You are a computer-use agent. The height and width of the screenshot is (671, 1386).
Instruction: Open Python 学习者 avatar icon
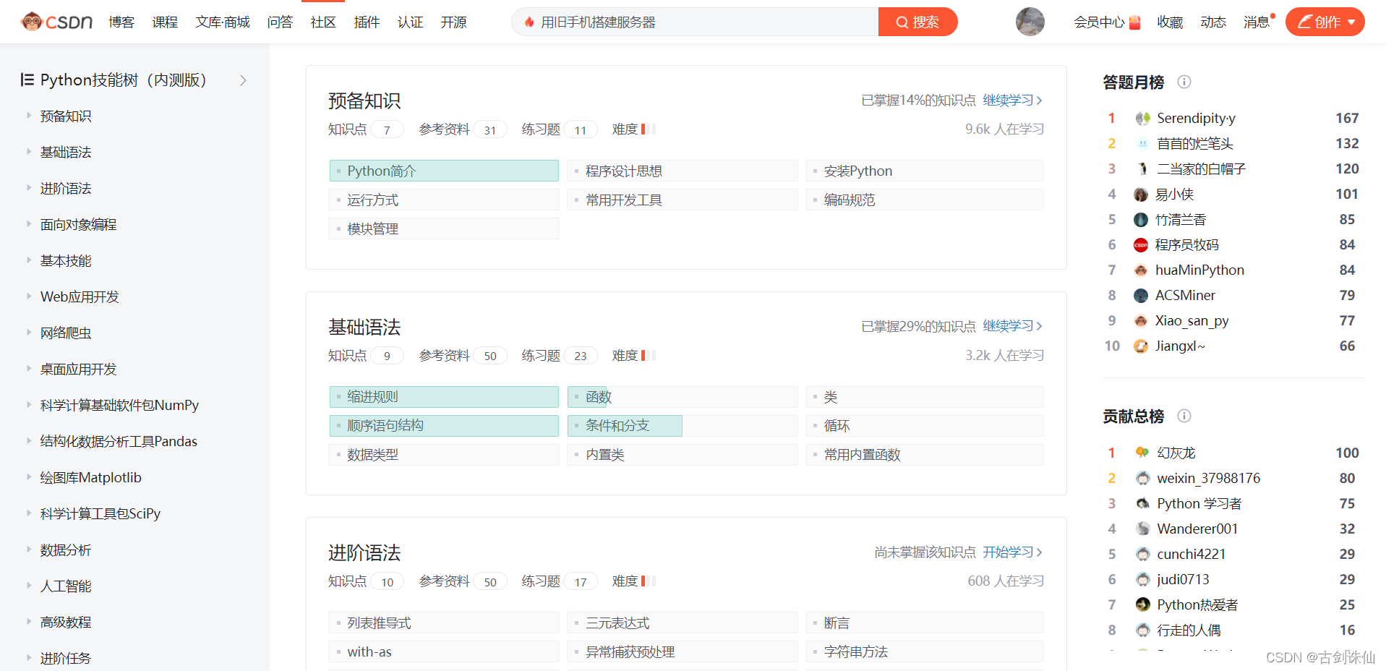[1142, 503]
